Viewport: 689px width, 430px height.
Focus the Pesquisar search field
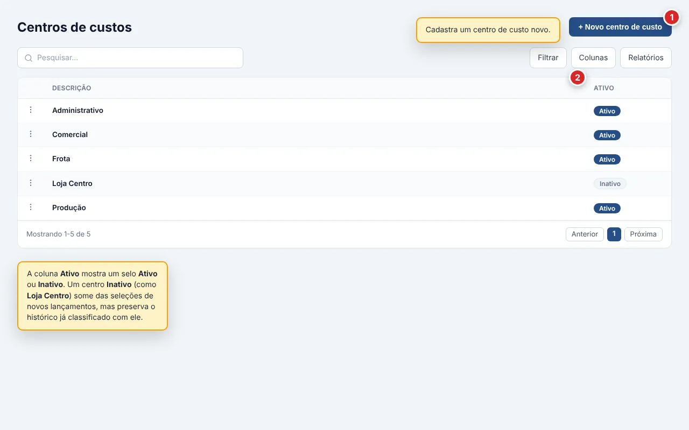tap(130, 58)
